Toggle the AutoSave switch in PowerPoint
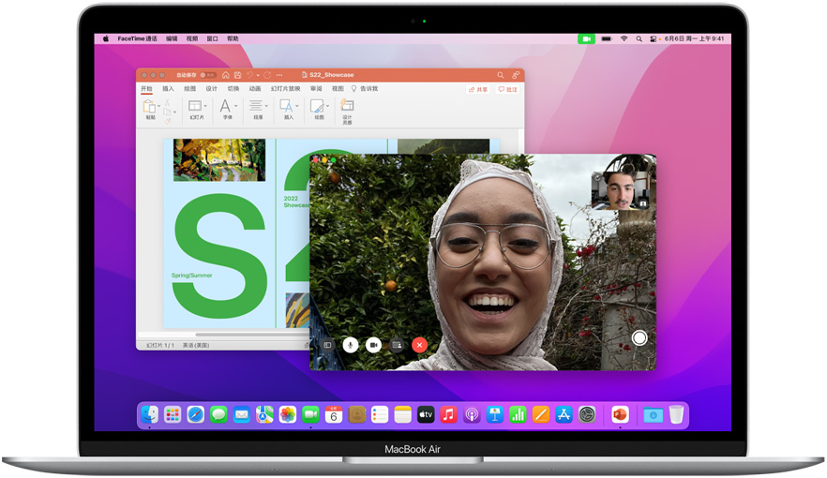This screenshot has width=827, height=478. [208, 75]
